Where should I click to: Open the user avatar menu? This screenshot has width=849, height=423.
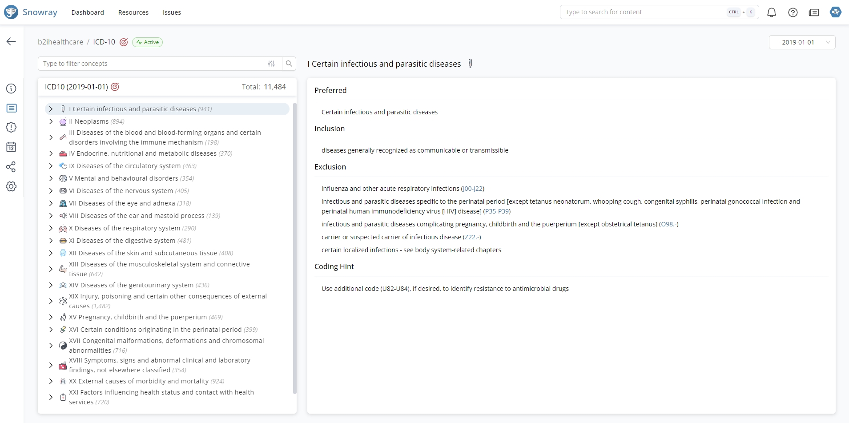pyautogui.click(x=835, y=12)
